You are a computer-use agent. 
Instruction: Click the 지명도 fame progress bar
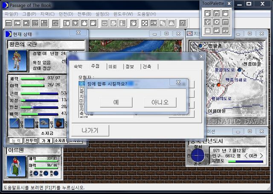tap(246, 162)
